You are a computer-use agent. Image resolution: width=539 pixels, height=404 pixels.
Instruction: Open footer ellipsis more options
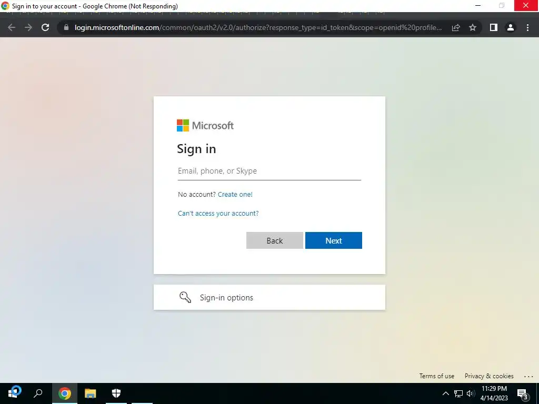click(528, 376)
